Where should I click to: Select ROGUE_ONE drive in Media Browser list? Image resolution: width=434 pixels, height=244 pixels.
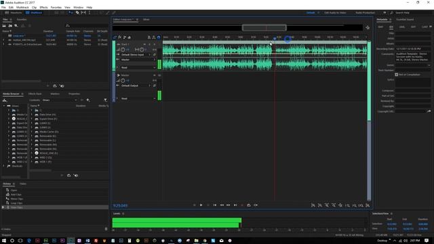48,153
